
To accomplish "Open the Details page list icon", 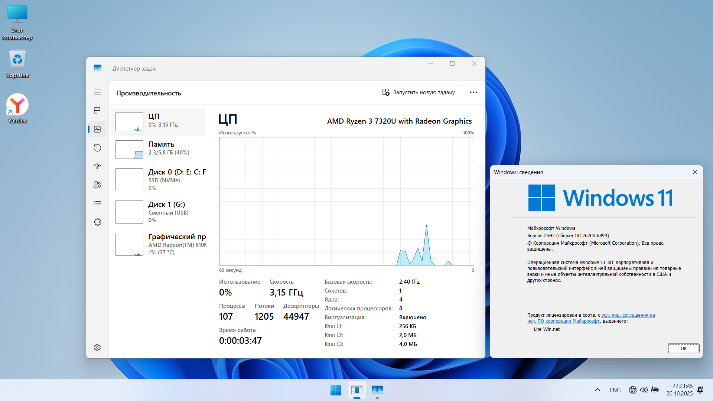I will (x=97, y=203).
